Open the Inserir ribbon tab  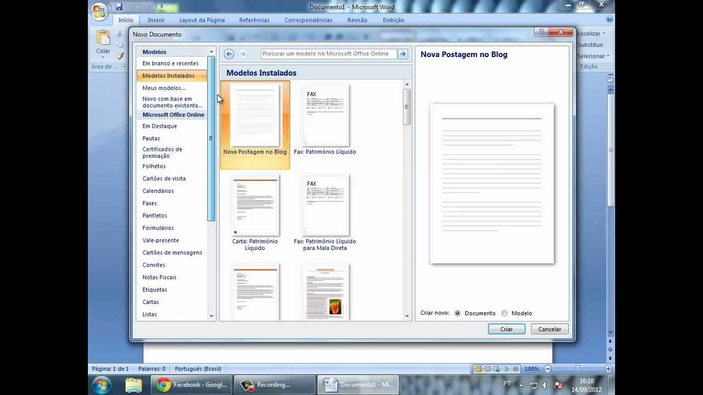tap(156, 20)
